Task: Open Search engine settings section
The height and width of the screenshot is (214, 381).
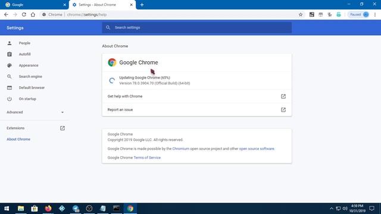Action: coord(30,77)
